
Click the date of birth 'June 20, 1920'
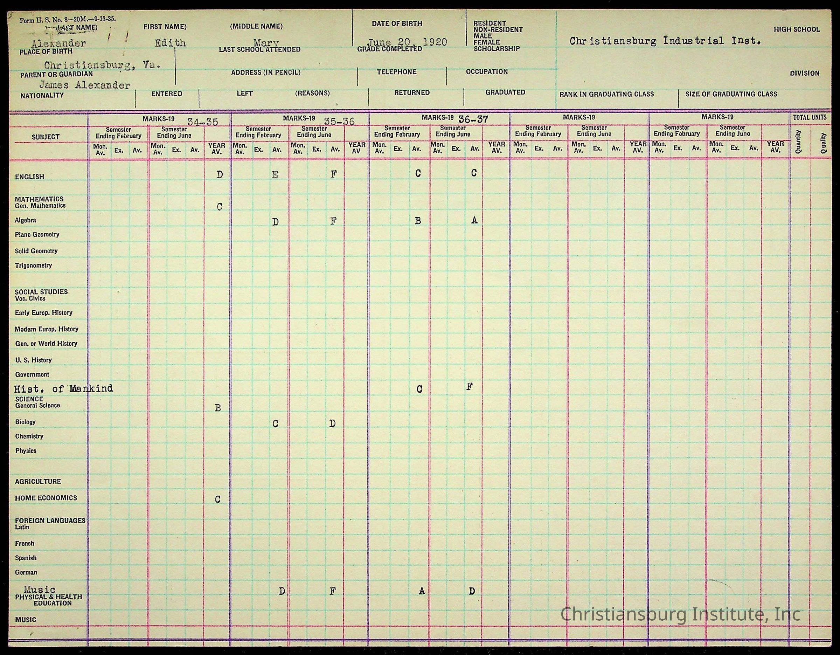point(407,42)
